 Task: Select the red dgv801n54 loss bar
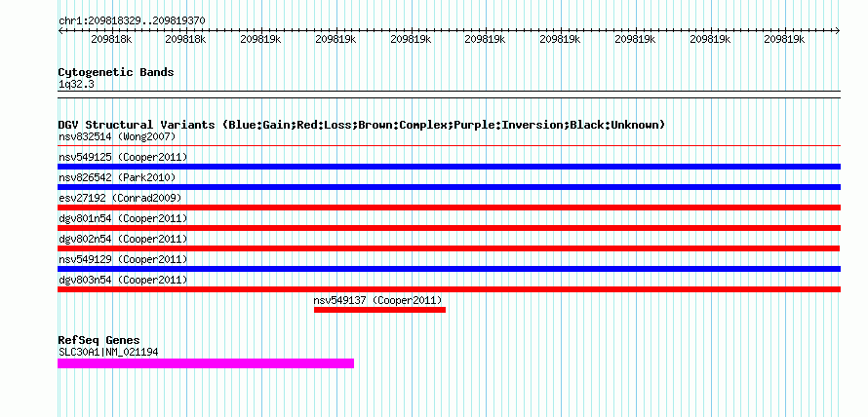449,228
